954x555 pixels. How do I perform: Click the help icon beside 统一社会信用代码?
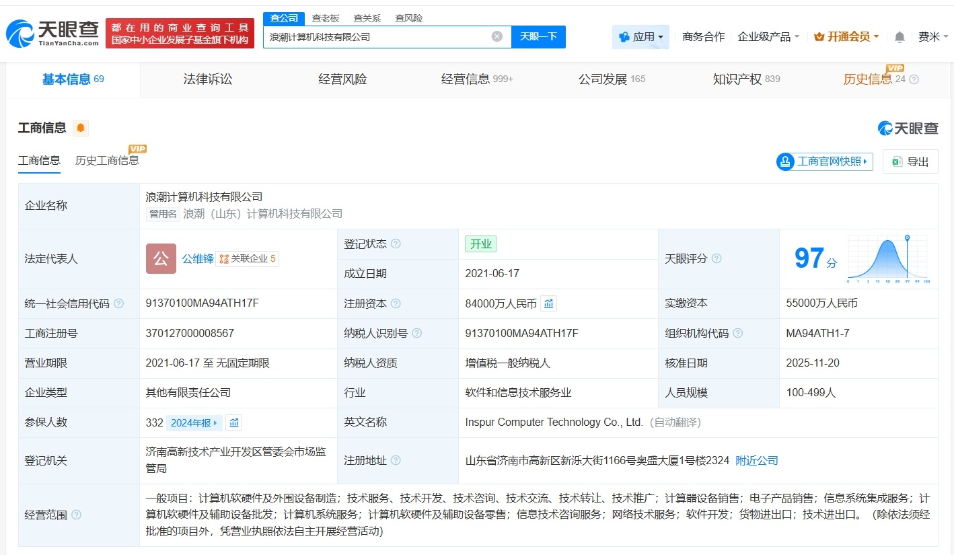pyautogui.click(x=118, y=303)
